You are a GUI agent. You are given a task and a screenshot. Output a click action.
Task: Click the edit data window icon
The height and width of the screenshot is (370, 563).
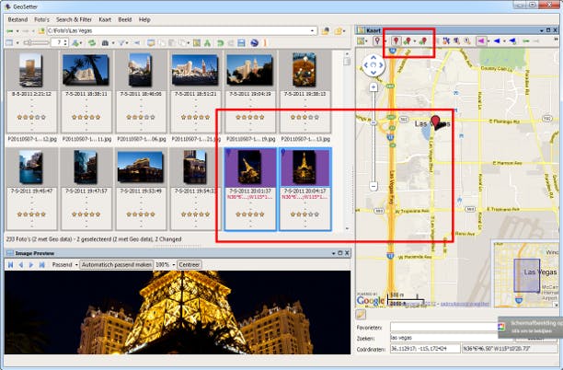[x=151, y=42]
